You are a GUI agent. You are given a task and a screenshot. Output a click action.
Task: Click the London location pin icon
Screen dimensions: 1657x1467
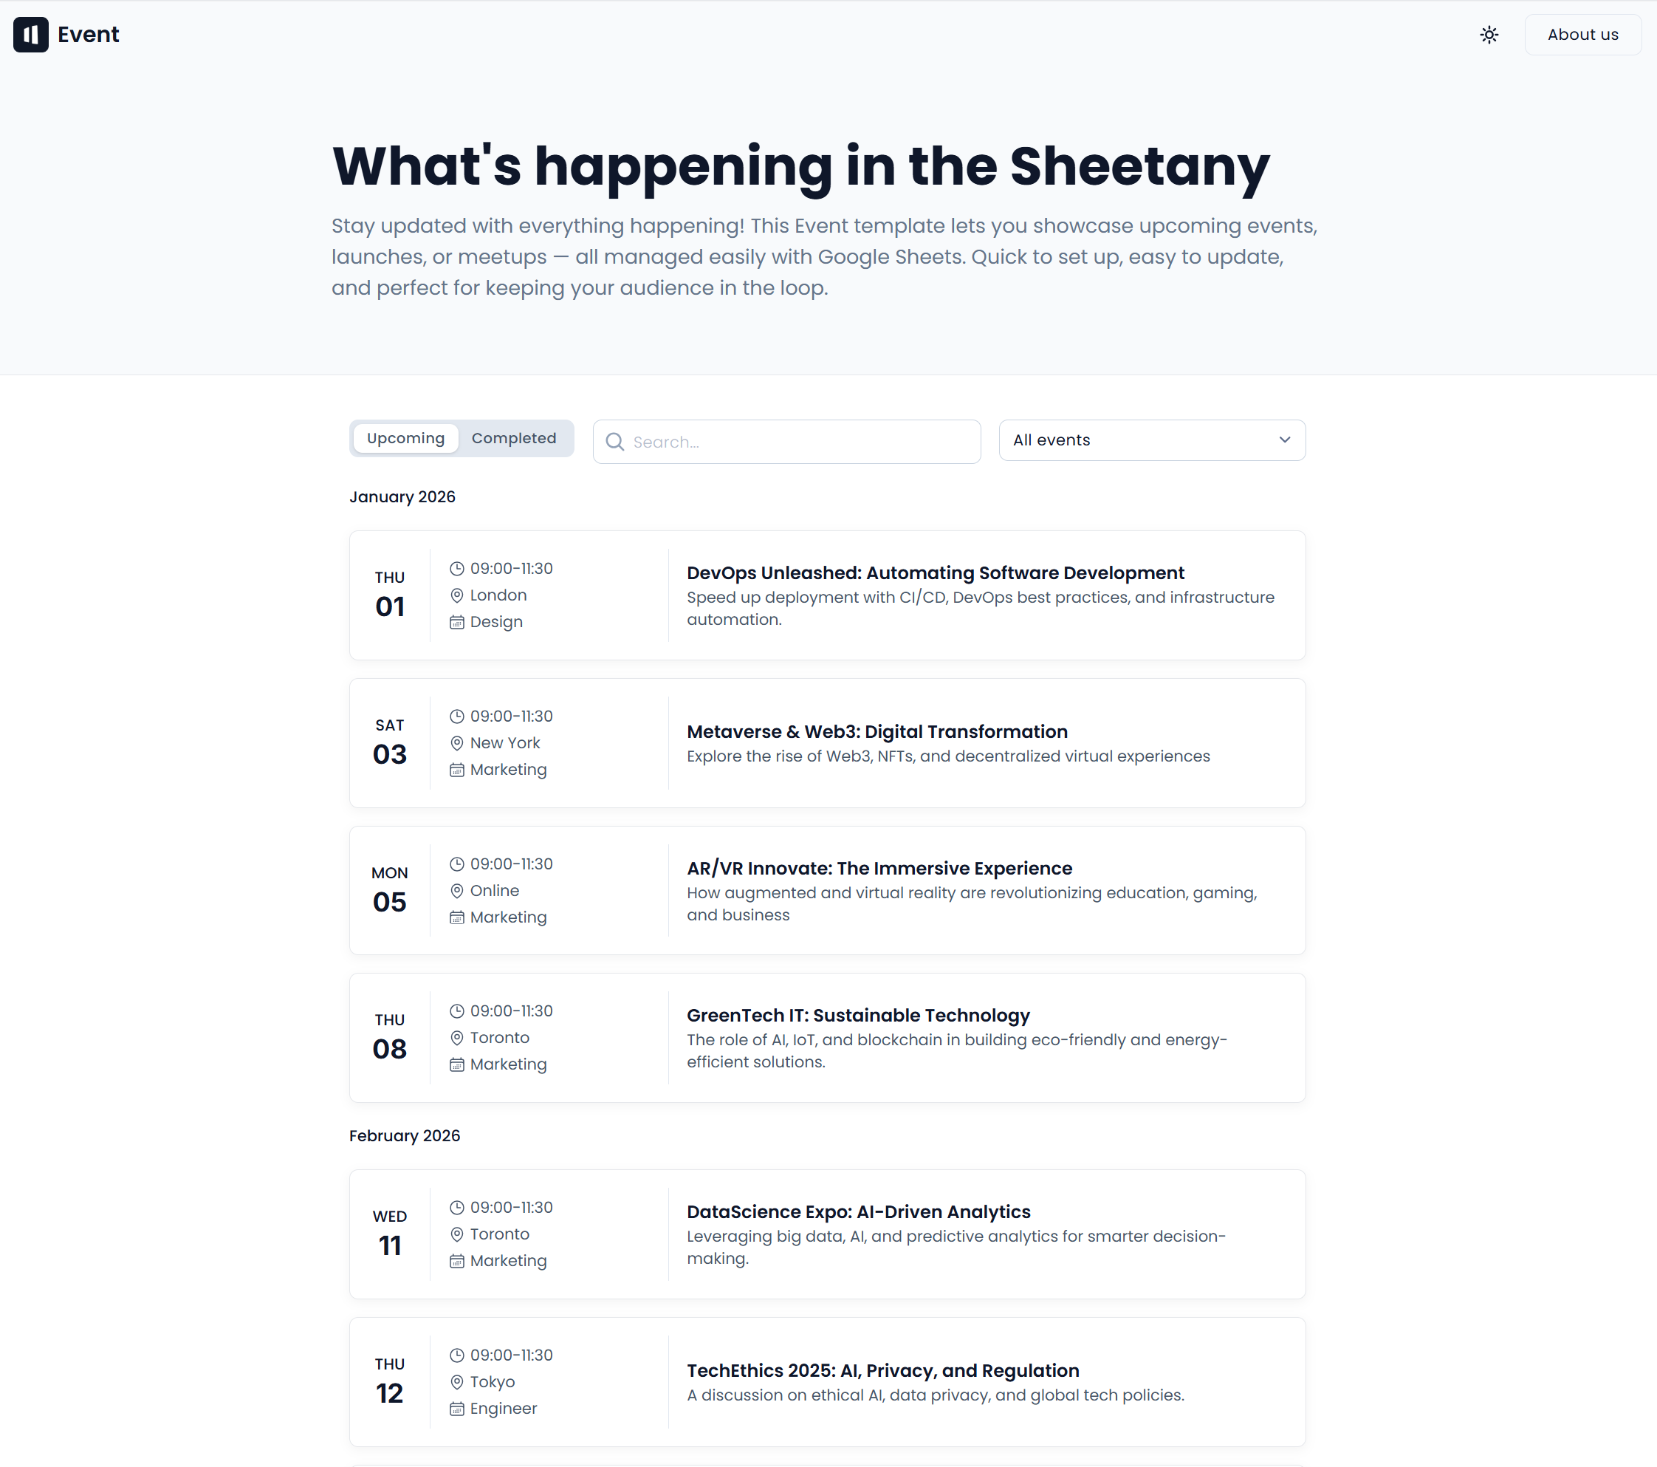(457, 595)
